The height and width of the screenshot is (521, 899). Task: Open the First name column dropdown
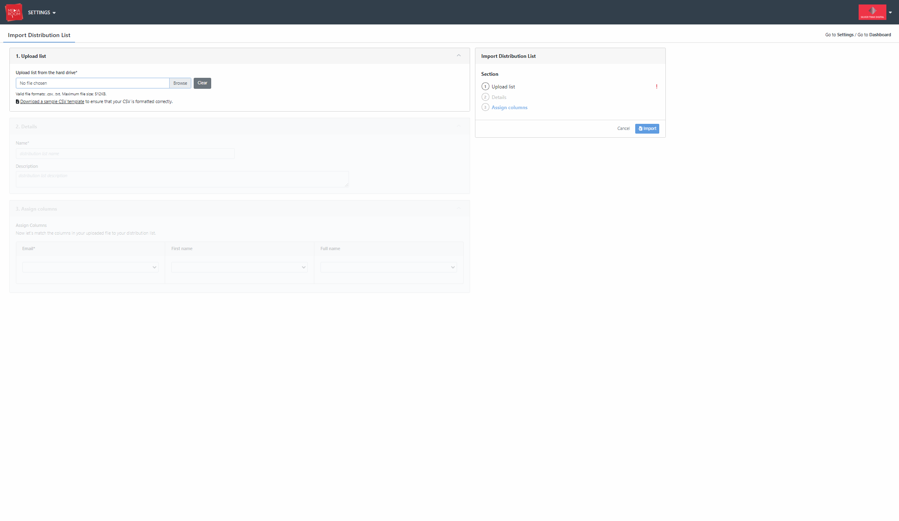click(239, 267)
